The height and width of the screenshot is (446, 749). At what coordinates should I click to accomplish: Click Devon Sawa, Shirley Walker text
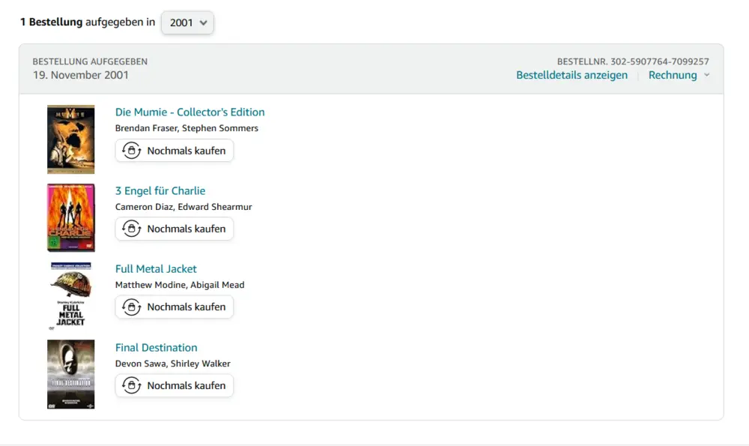(x=173, y=364)
